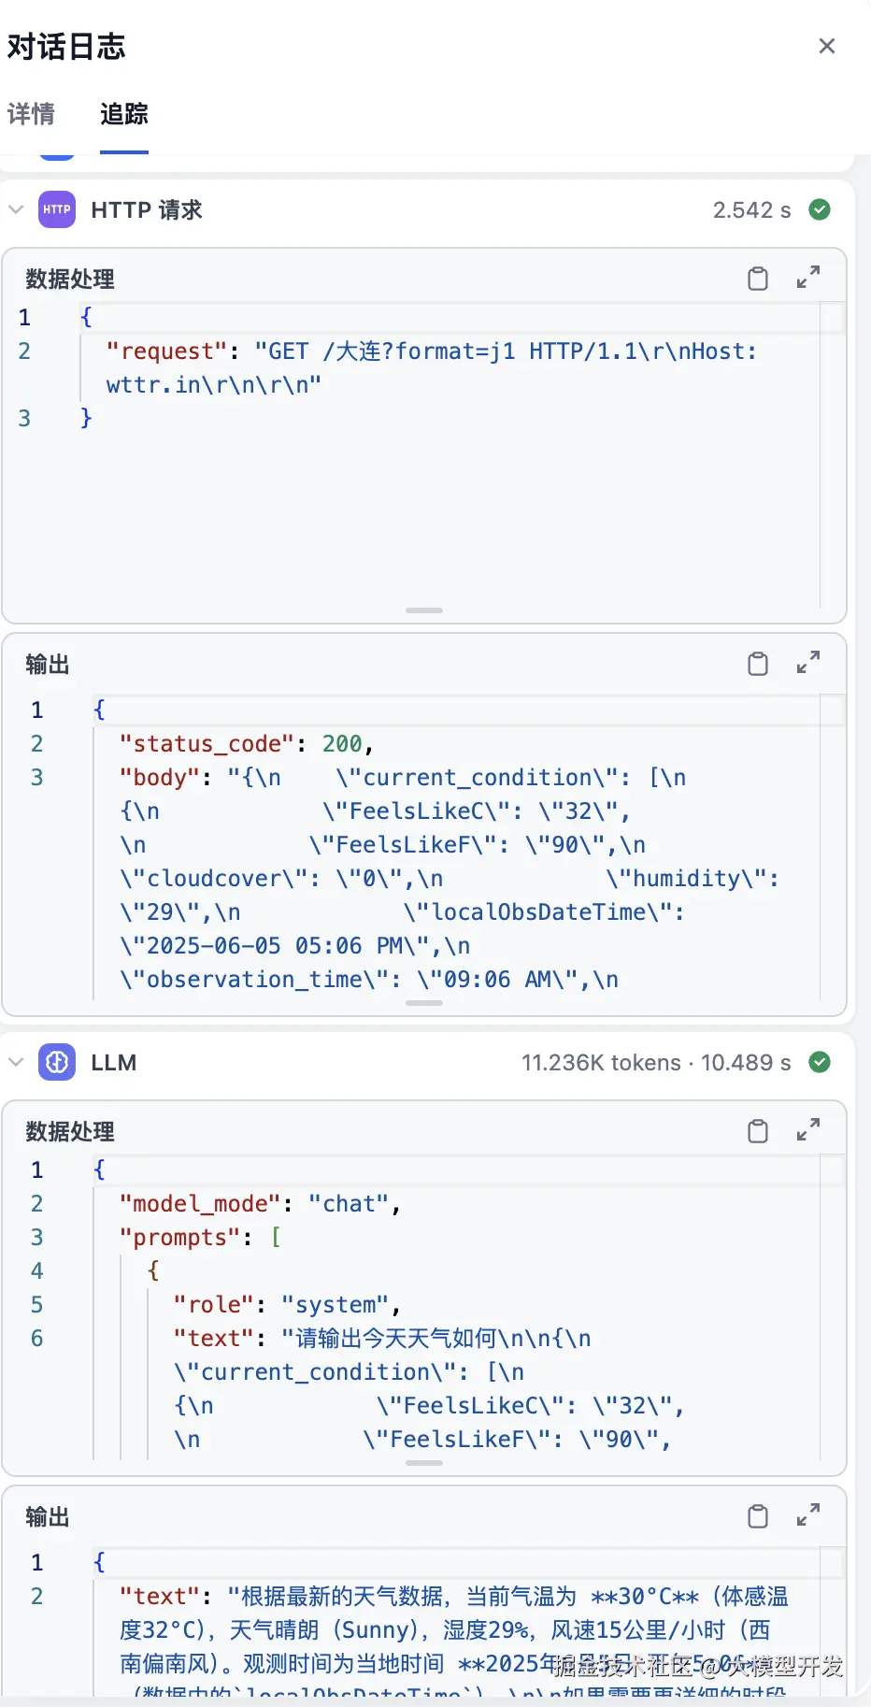Screen dimensions: 871x1707
Task: Copy the HTTP request data processing JSON
Action: point(758,279)
